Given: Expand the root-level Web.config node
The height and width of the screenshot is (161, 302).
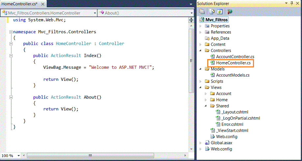Looking at the screenshot, I should [201, 149].
